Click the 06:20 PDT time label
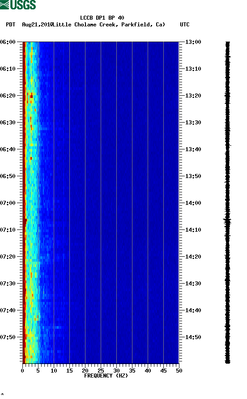Screen dimensions: 247x399 (x=8, y=95)
